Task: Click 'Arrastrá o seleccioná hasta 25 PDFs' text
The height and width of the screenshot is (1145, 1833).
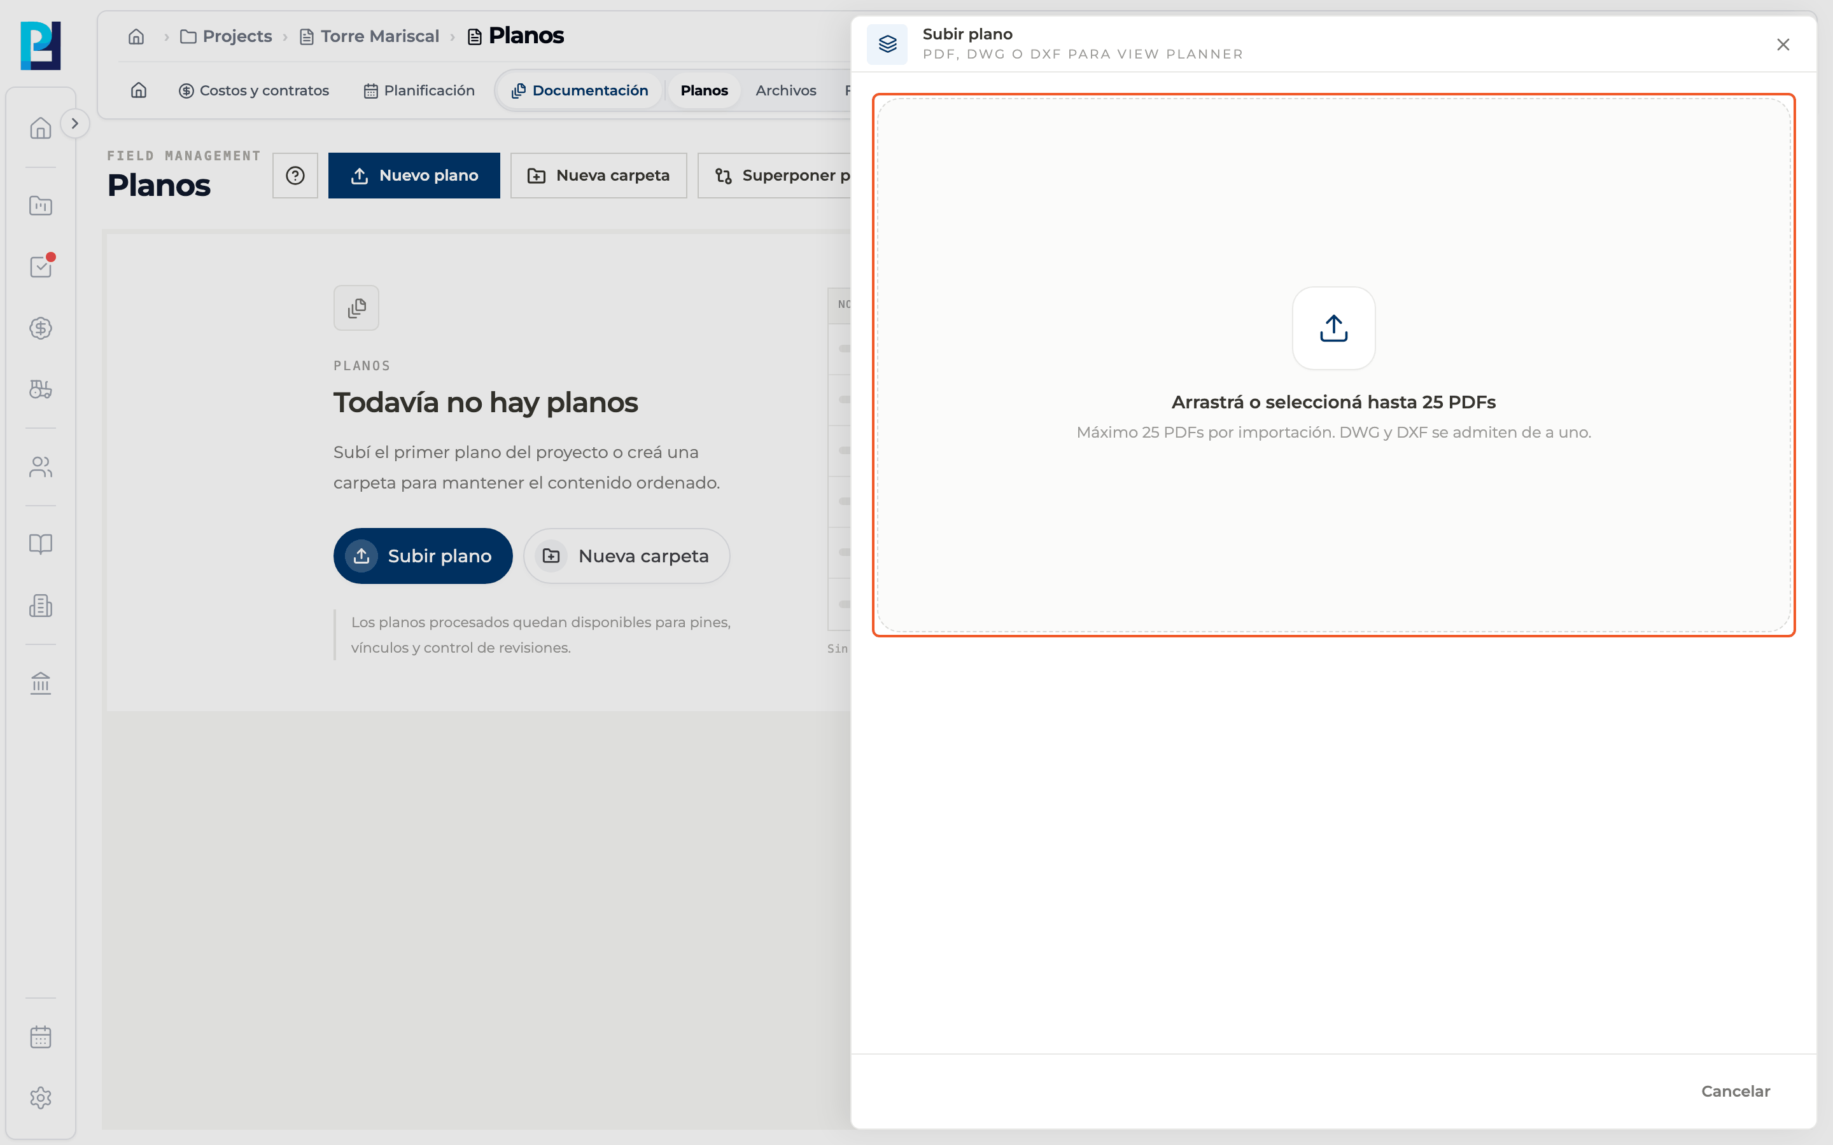Action: (1333, 402)
